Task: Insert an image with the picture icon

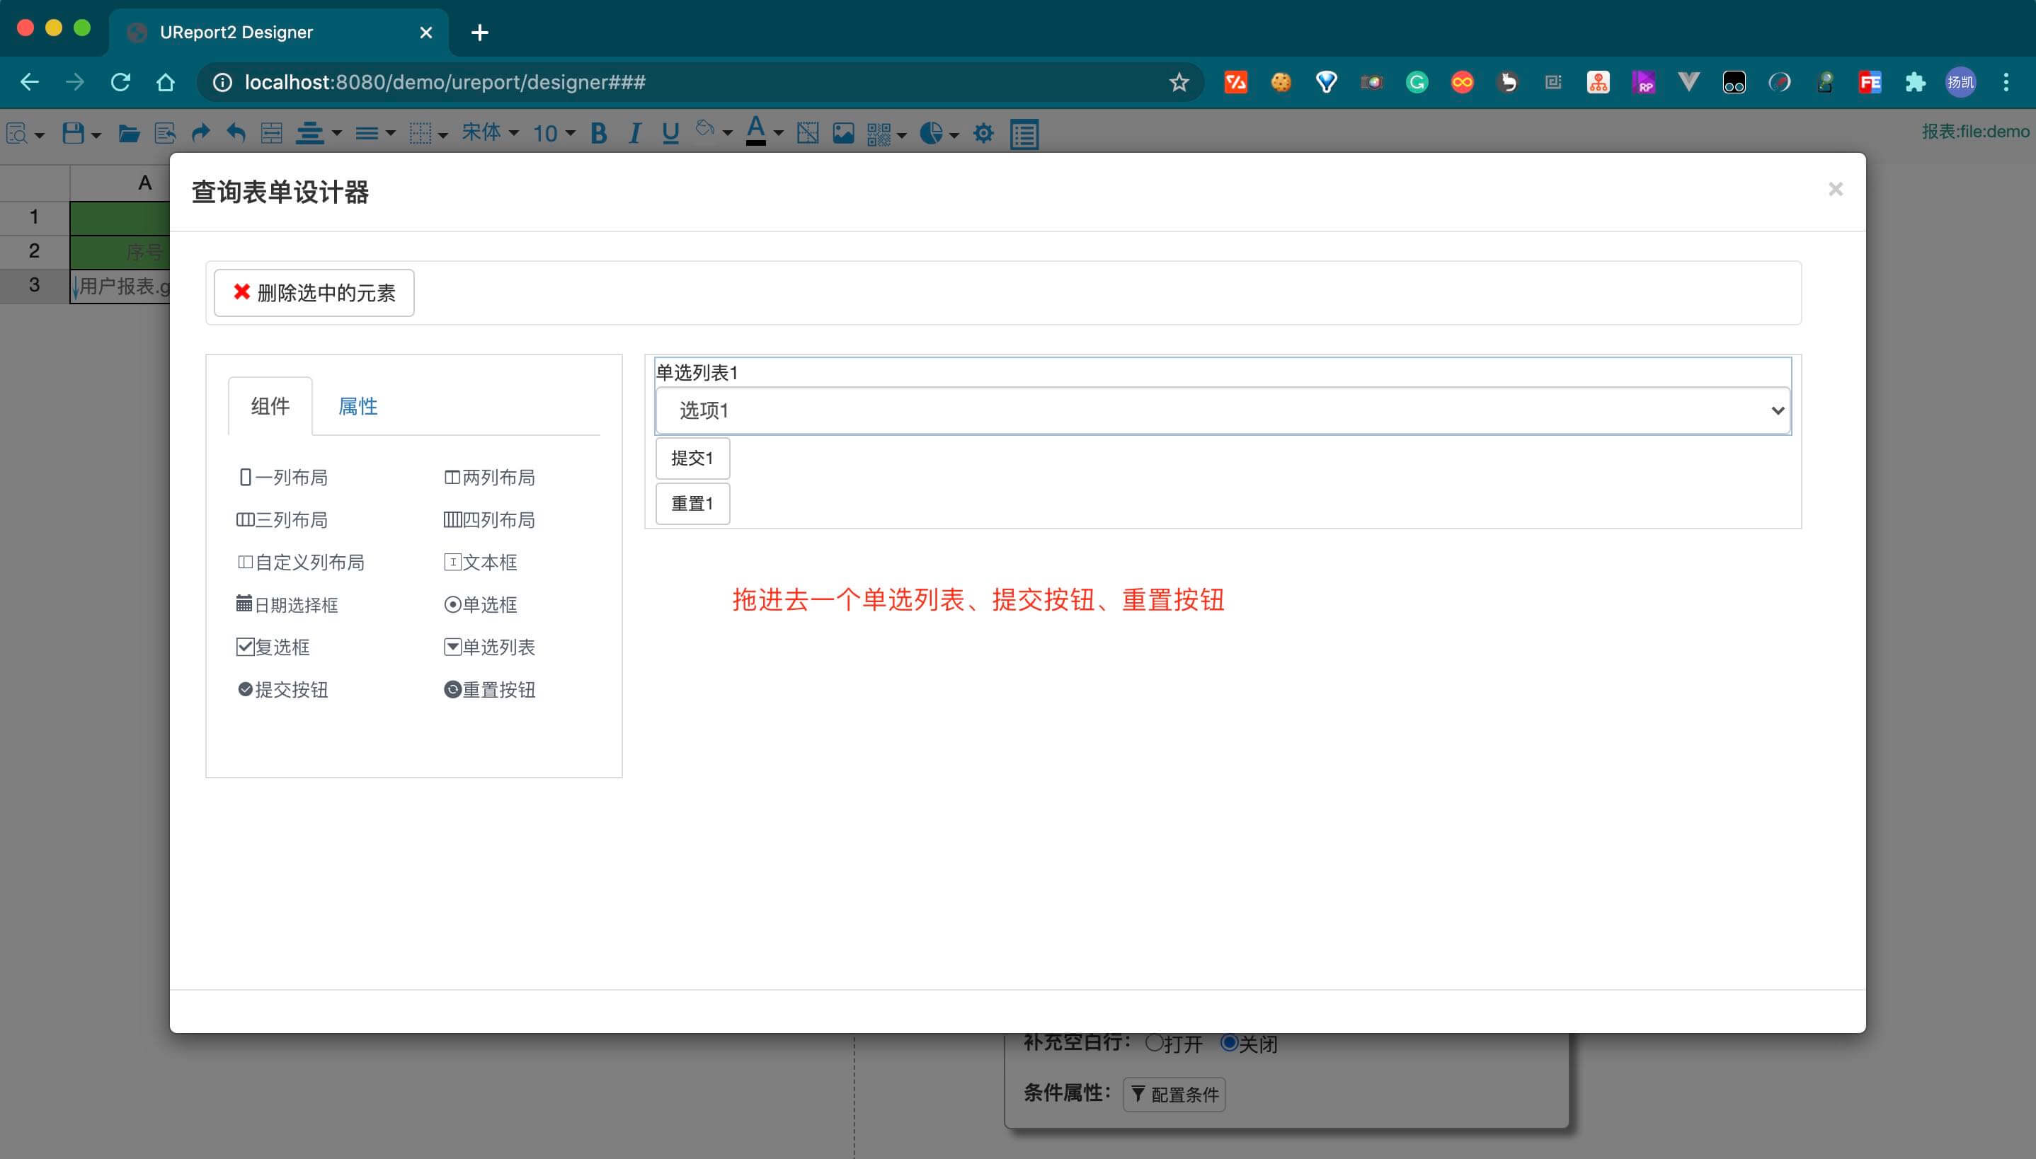Action: pyautogui.click(x=843, y=133)
